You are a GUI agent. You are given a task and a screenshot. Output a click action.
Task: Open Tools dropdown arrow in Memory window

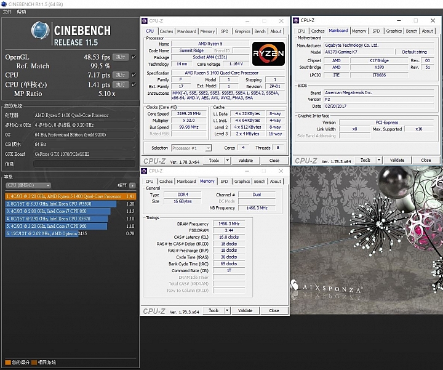tap(227, 311)
